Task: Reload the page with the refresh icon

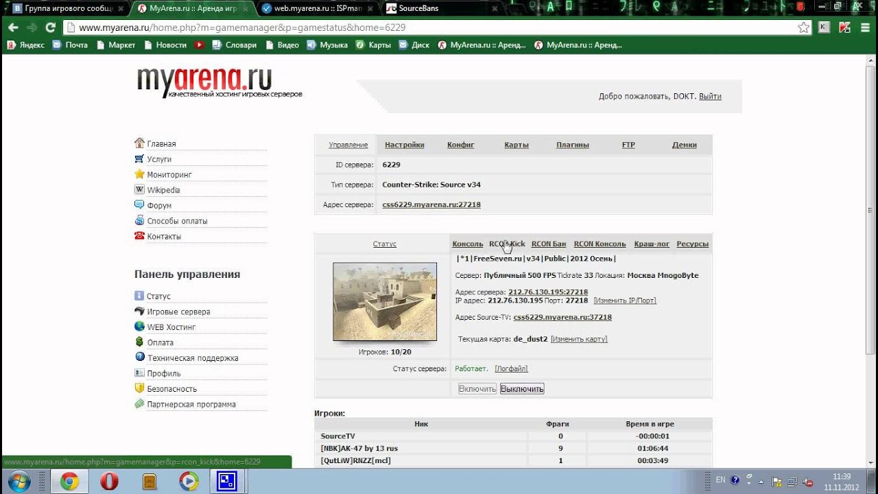Action: pyautogui.click(x=50, y=27)
